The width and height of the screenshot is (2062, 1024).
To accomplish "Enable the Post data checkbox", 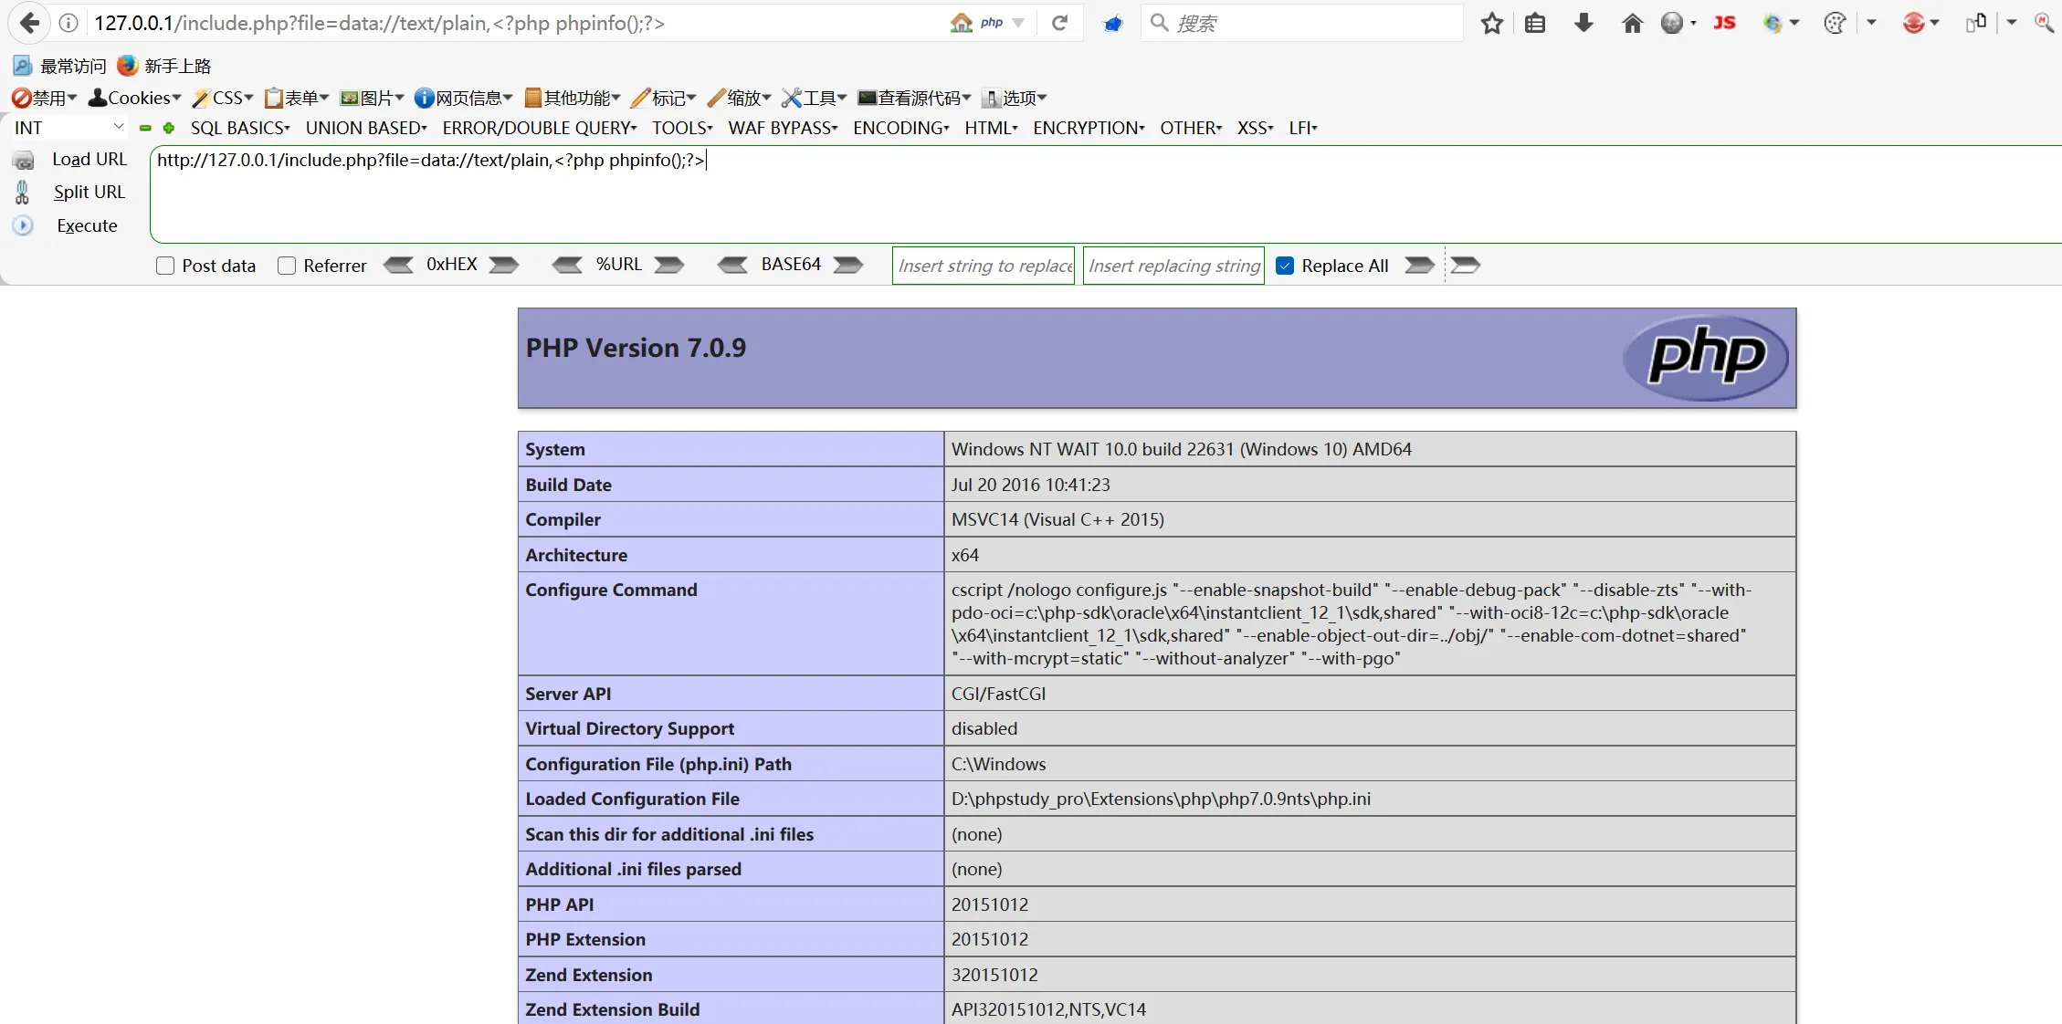I will point(165,266).
